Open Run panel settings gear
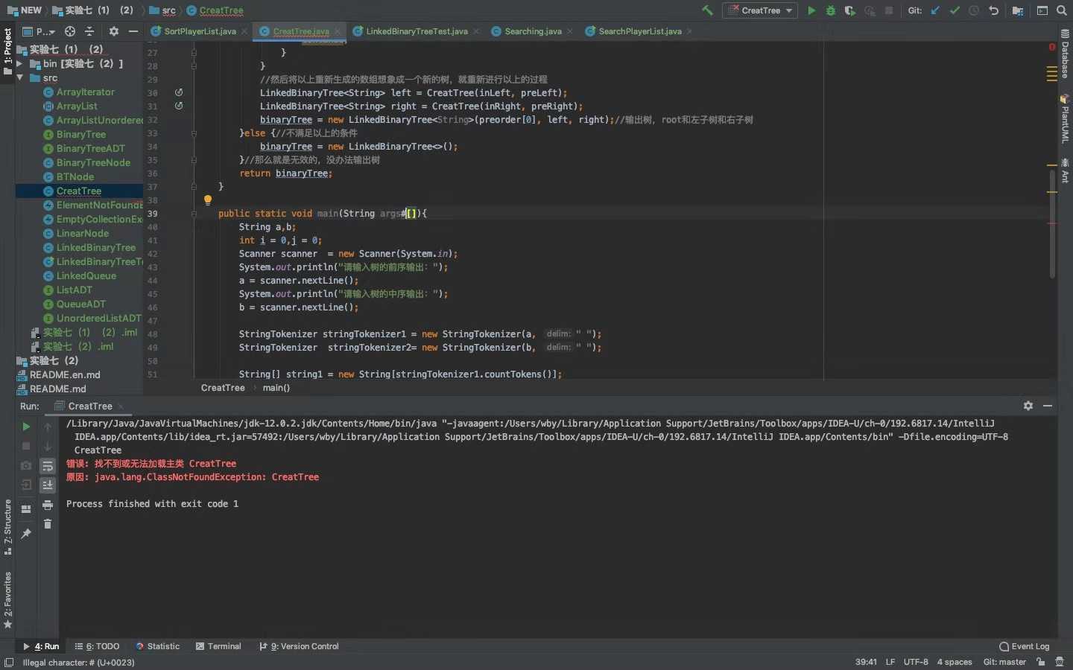 1028,406
